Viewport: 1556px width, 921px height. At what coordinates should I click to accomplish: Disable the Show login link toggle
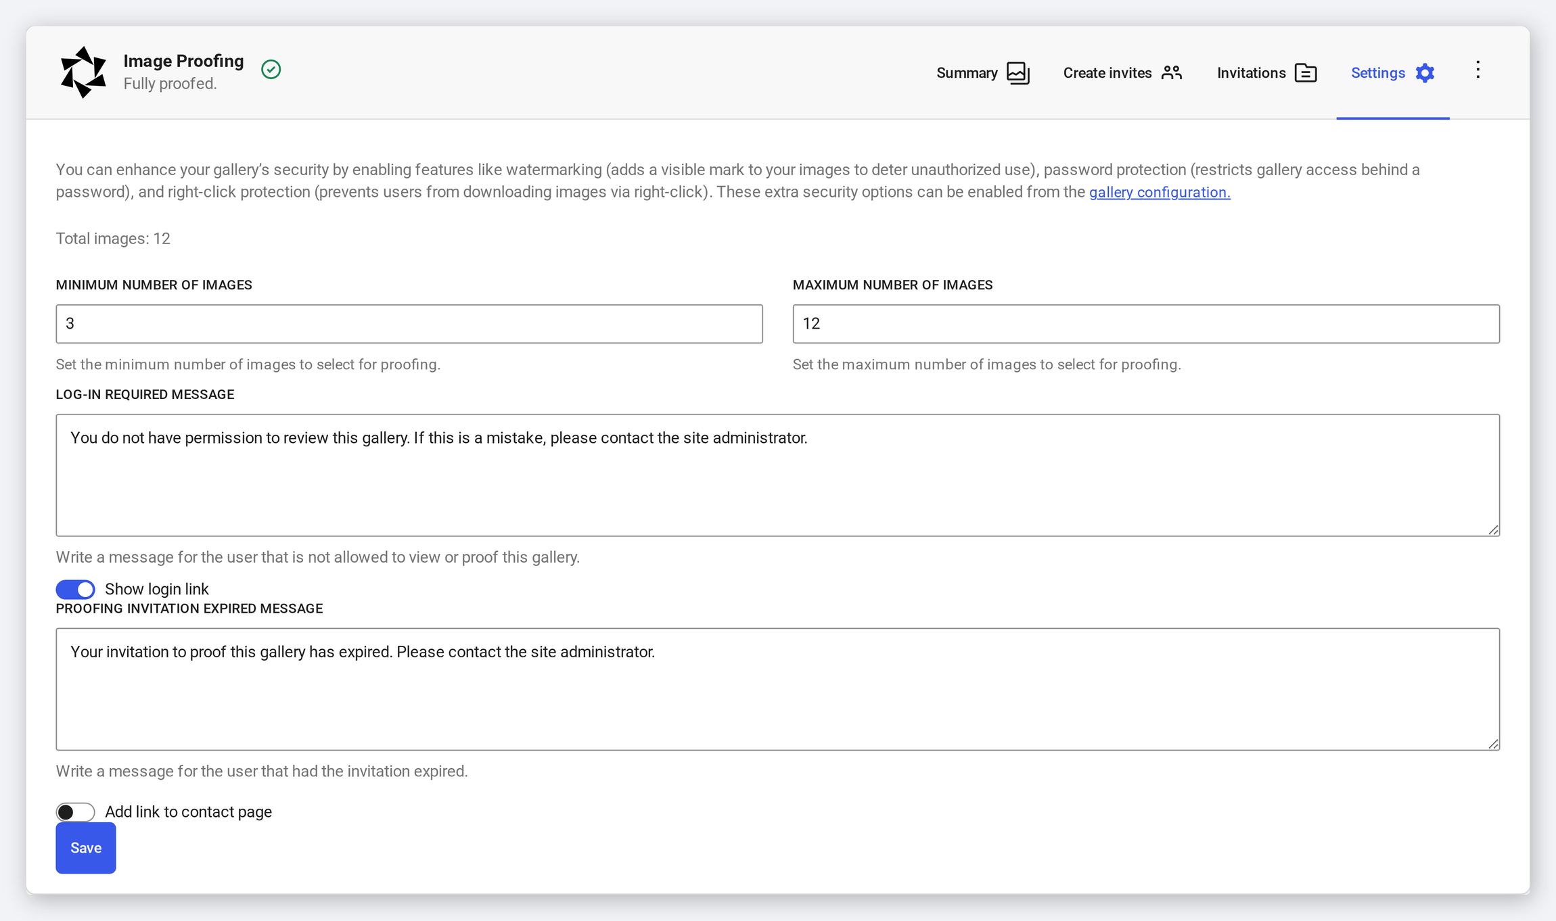75,590
